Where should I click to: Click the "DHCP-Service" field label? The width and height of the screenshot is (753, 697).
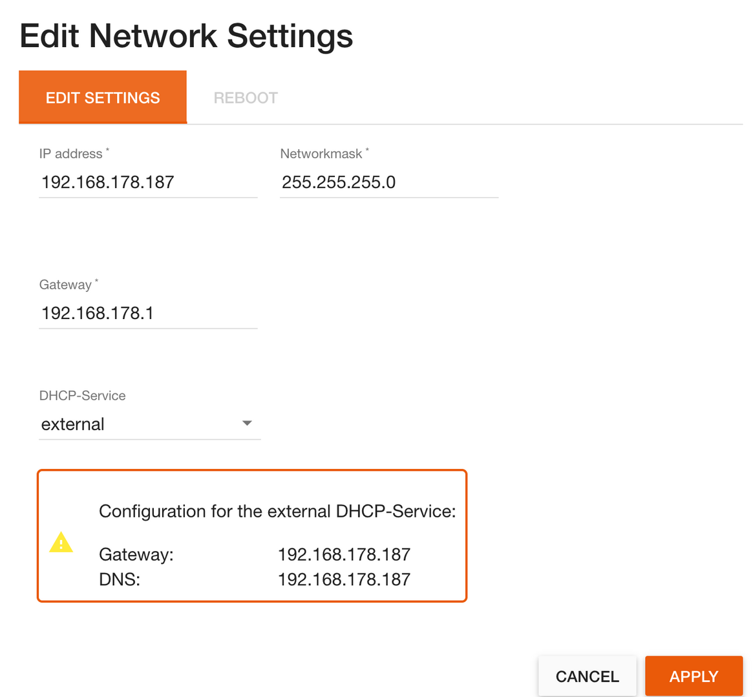pyautogui.click(x=82, y=396)
